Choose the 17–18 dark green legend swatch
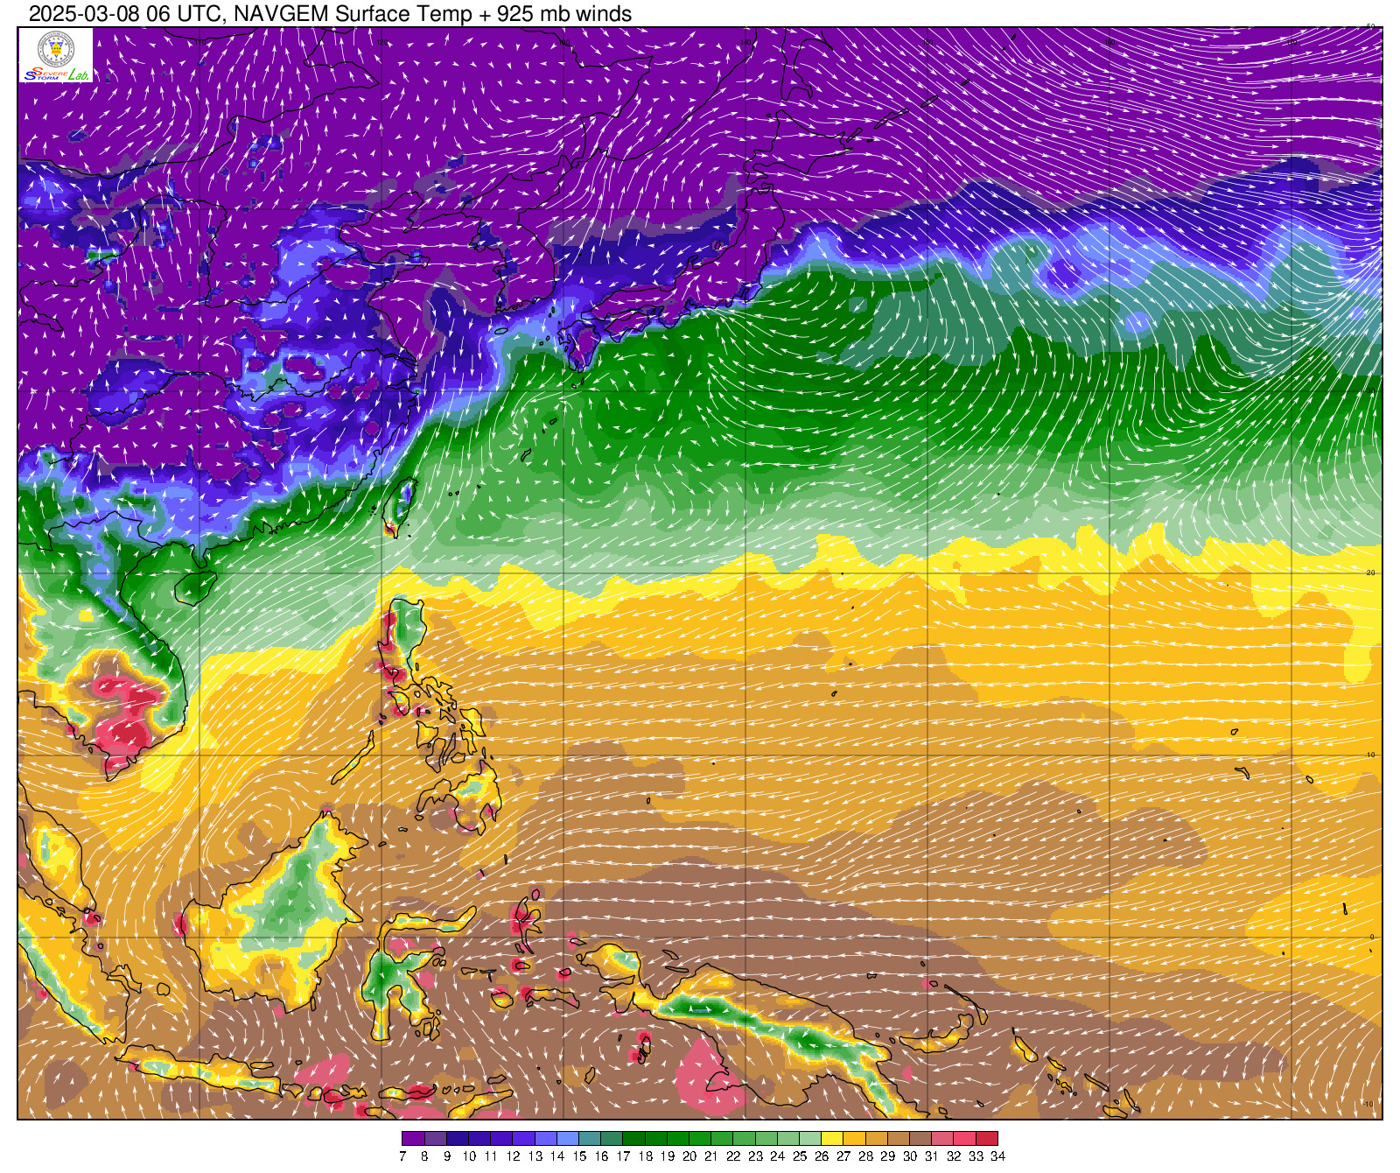The image size is (1400, 1173). (633, 1139)
